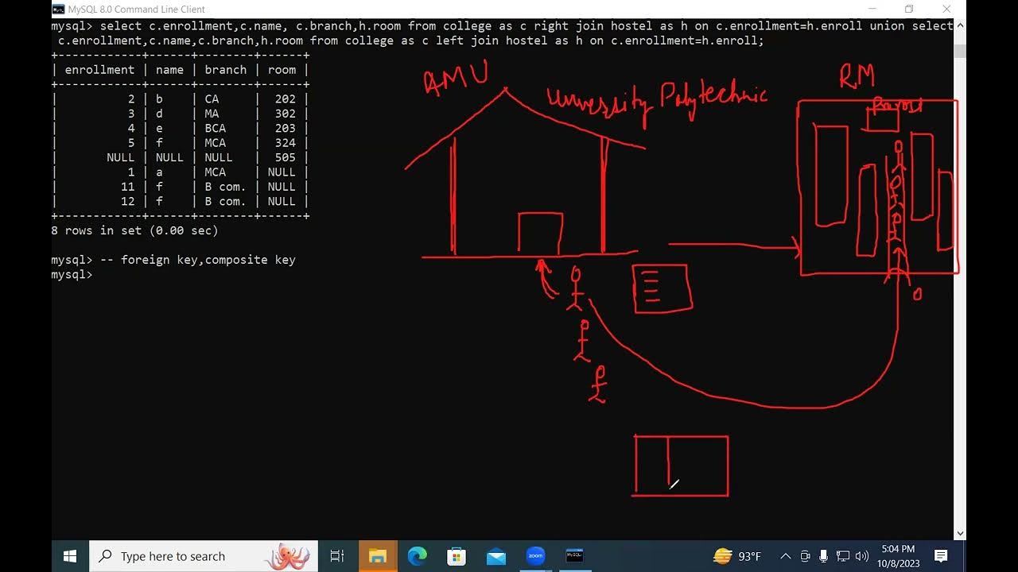Launch Microsoft Edge from taskbar

[417, 556]
